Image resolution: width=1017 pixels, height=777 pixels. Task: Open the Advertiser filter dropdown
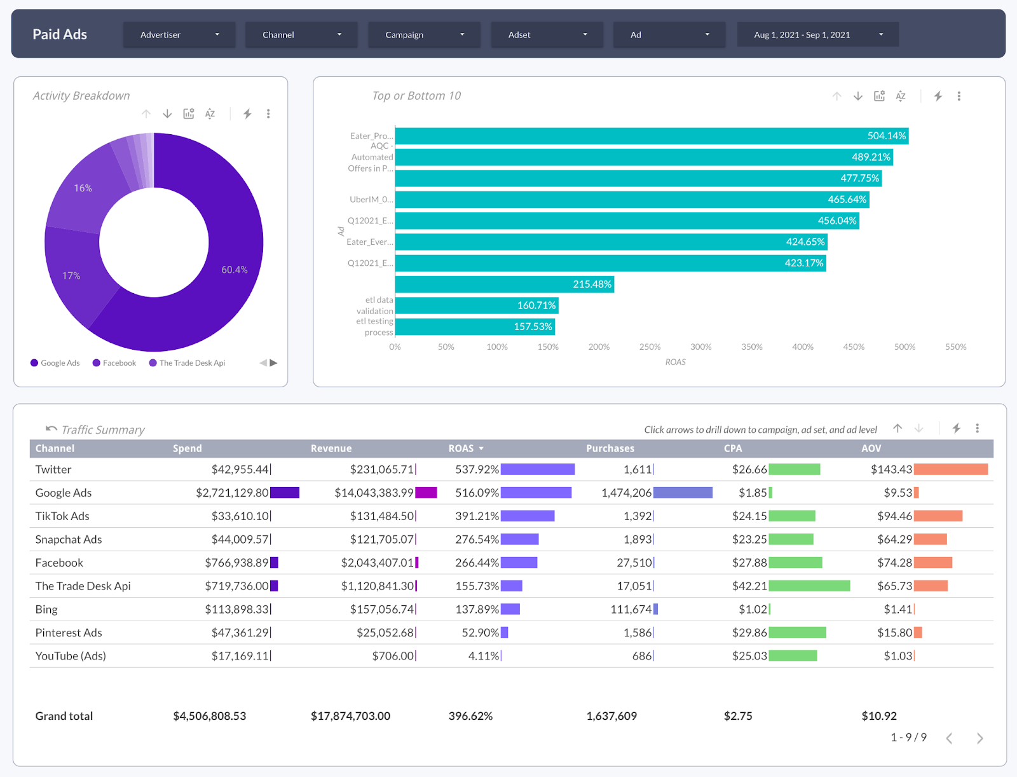coord(179,34)
